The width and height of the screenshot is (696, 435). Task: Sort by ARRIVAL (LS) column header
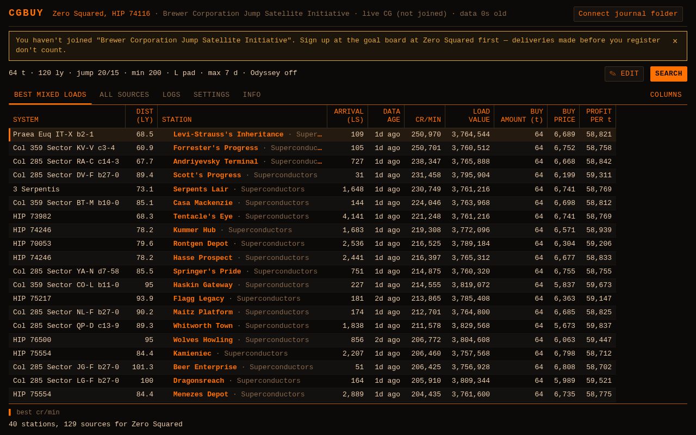(349, 116)
